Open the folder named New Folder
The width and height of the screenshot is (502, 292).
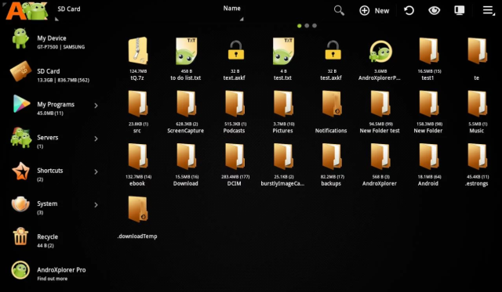tap(428, 112)
